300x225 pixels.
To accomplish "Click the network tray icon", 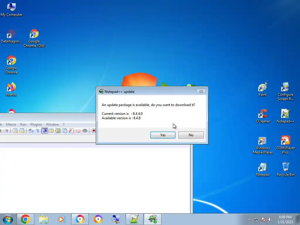I will (x=256, y=219).
